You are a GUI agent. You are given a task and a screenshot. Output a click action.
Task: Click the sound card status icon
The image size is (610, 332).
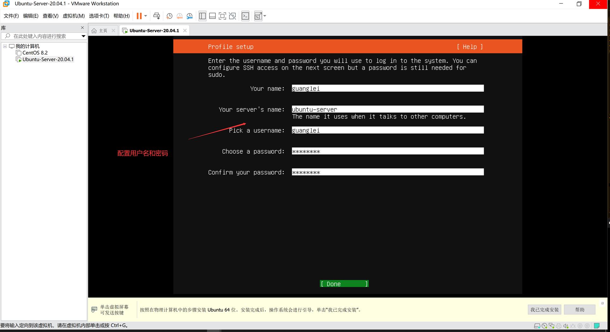tap(566, 326)
